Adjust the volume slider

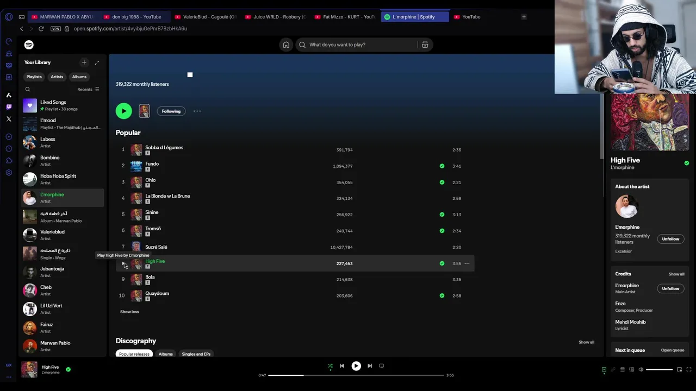[659, 370]
